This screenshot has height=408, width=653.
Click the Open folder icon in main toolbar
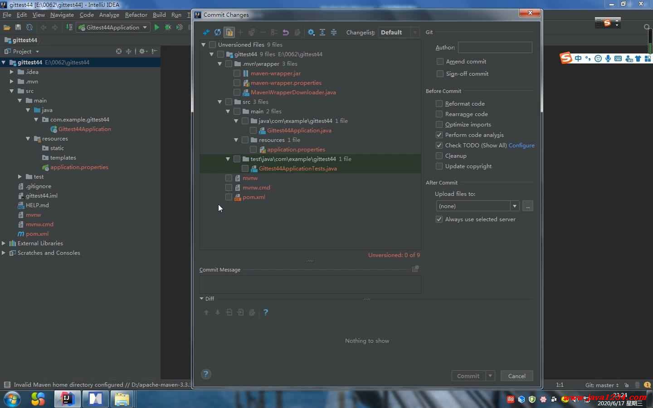point(7,27)
